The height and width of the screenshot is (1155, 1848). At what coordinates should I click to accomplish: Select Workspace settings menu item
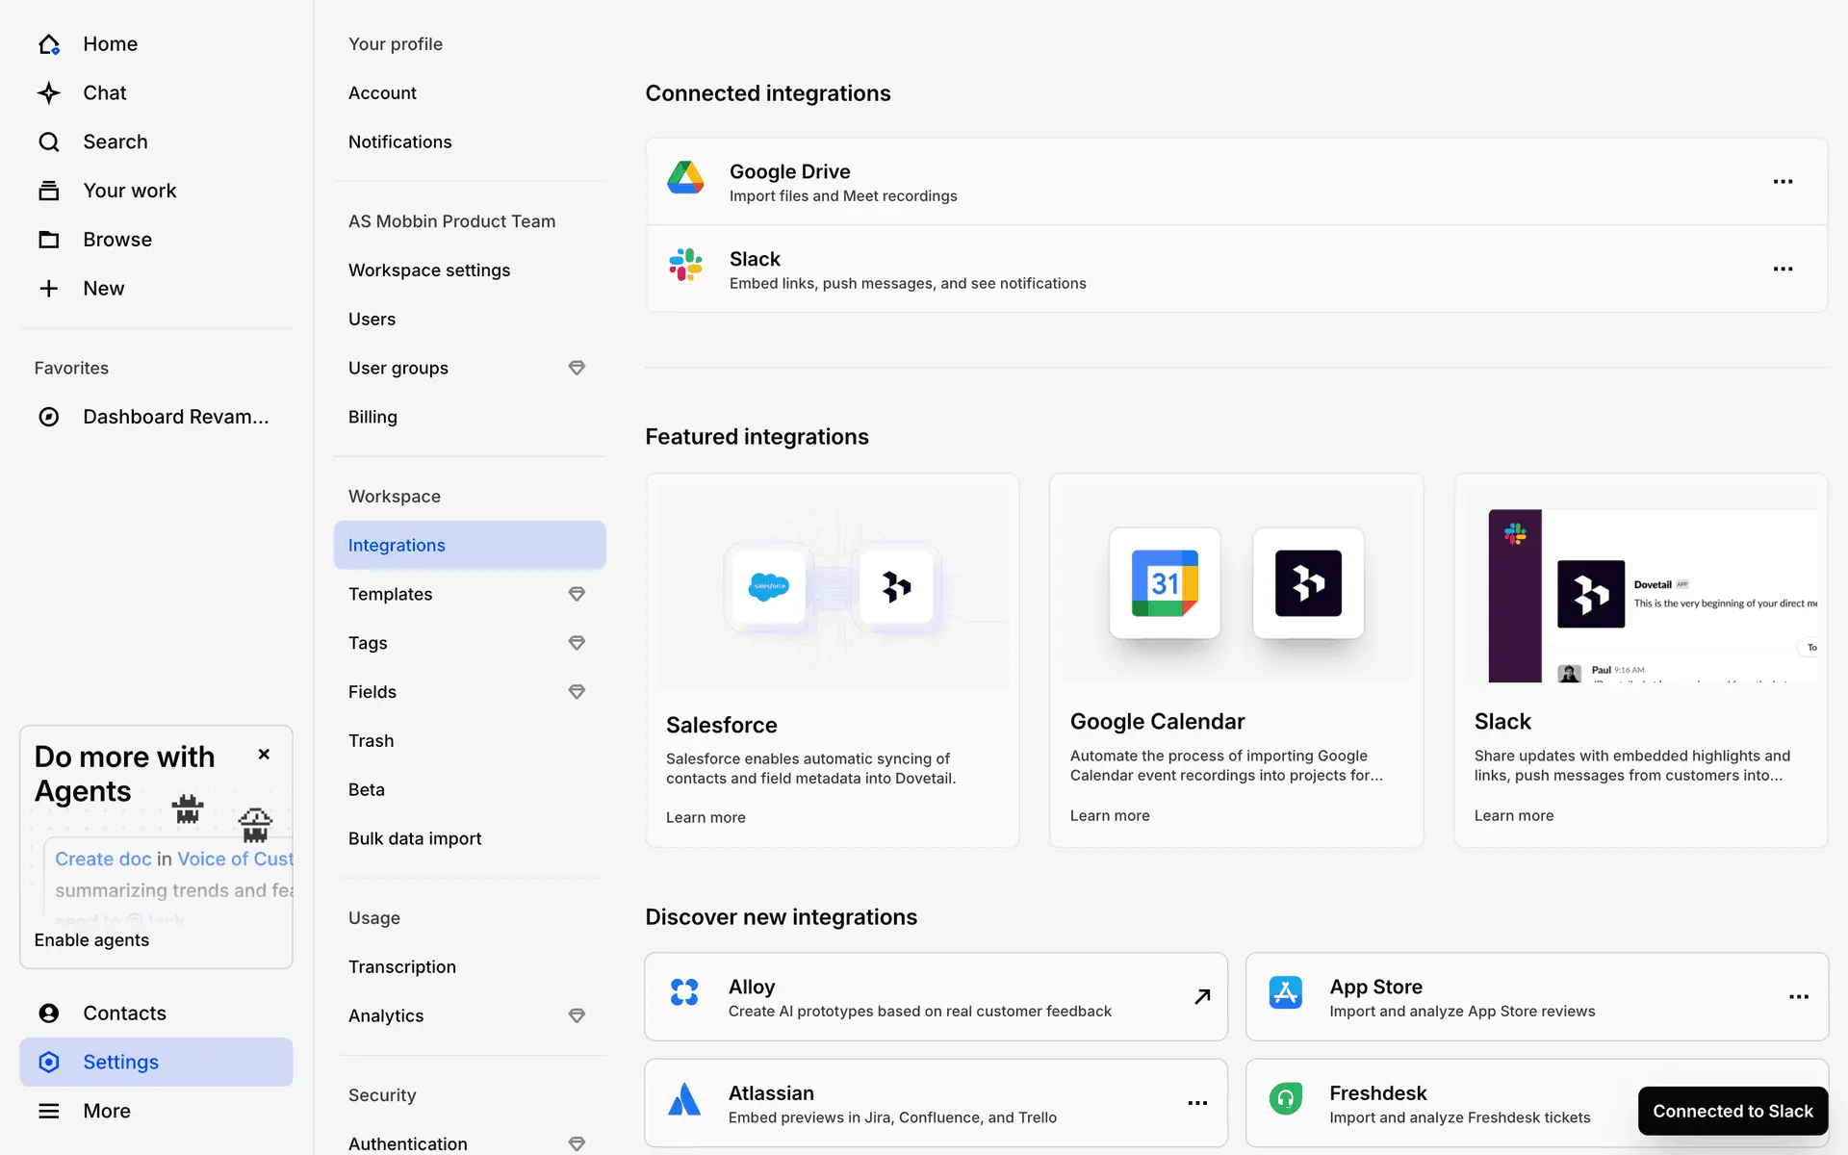click(429, 270)
